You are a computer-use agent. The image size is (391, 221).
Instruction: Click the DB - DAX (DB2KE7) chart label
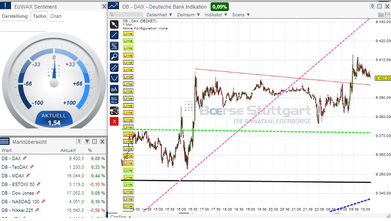point(140,21)
